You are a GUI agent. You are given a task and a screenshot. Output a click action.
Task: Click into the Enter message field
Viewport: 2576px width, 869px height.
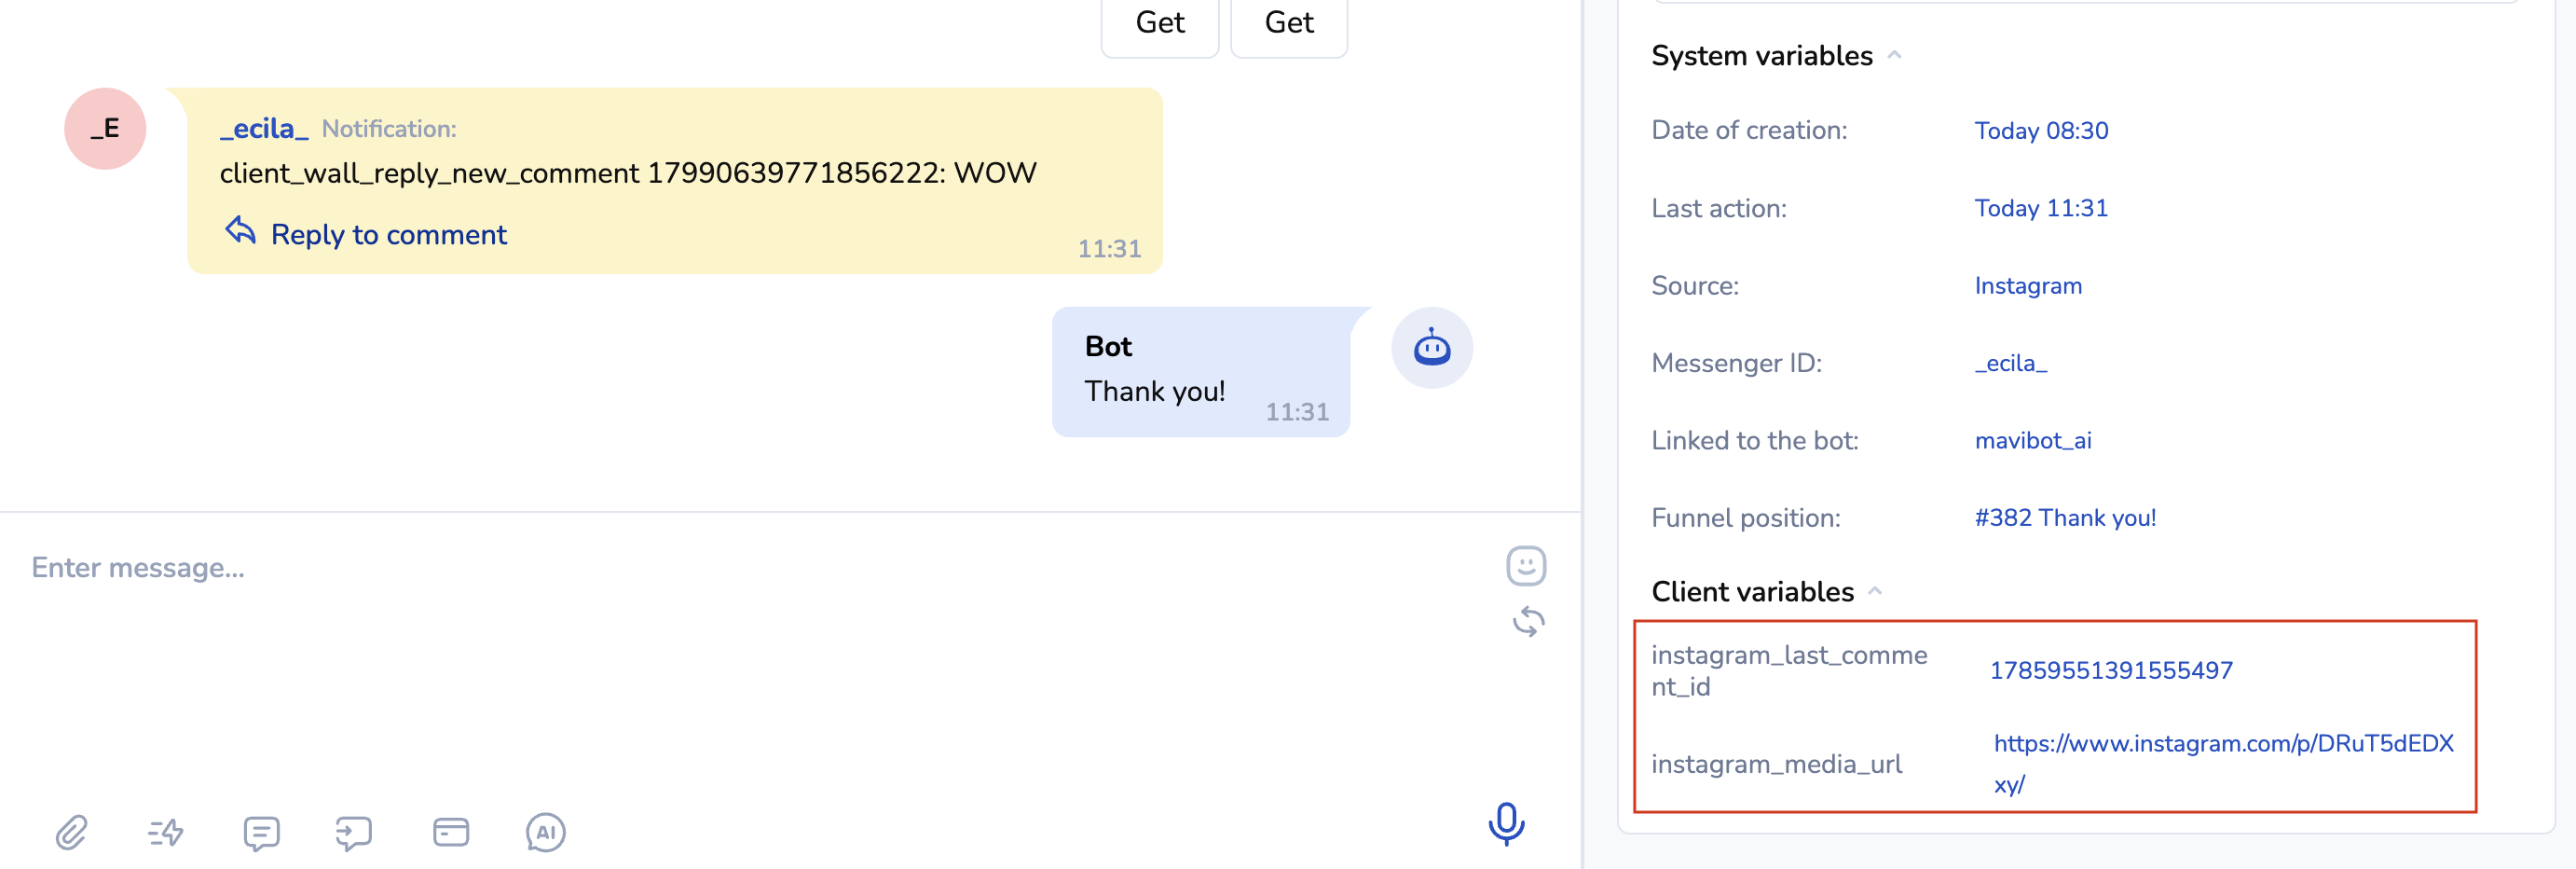click(700, 568)
